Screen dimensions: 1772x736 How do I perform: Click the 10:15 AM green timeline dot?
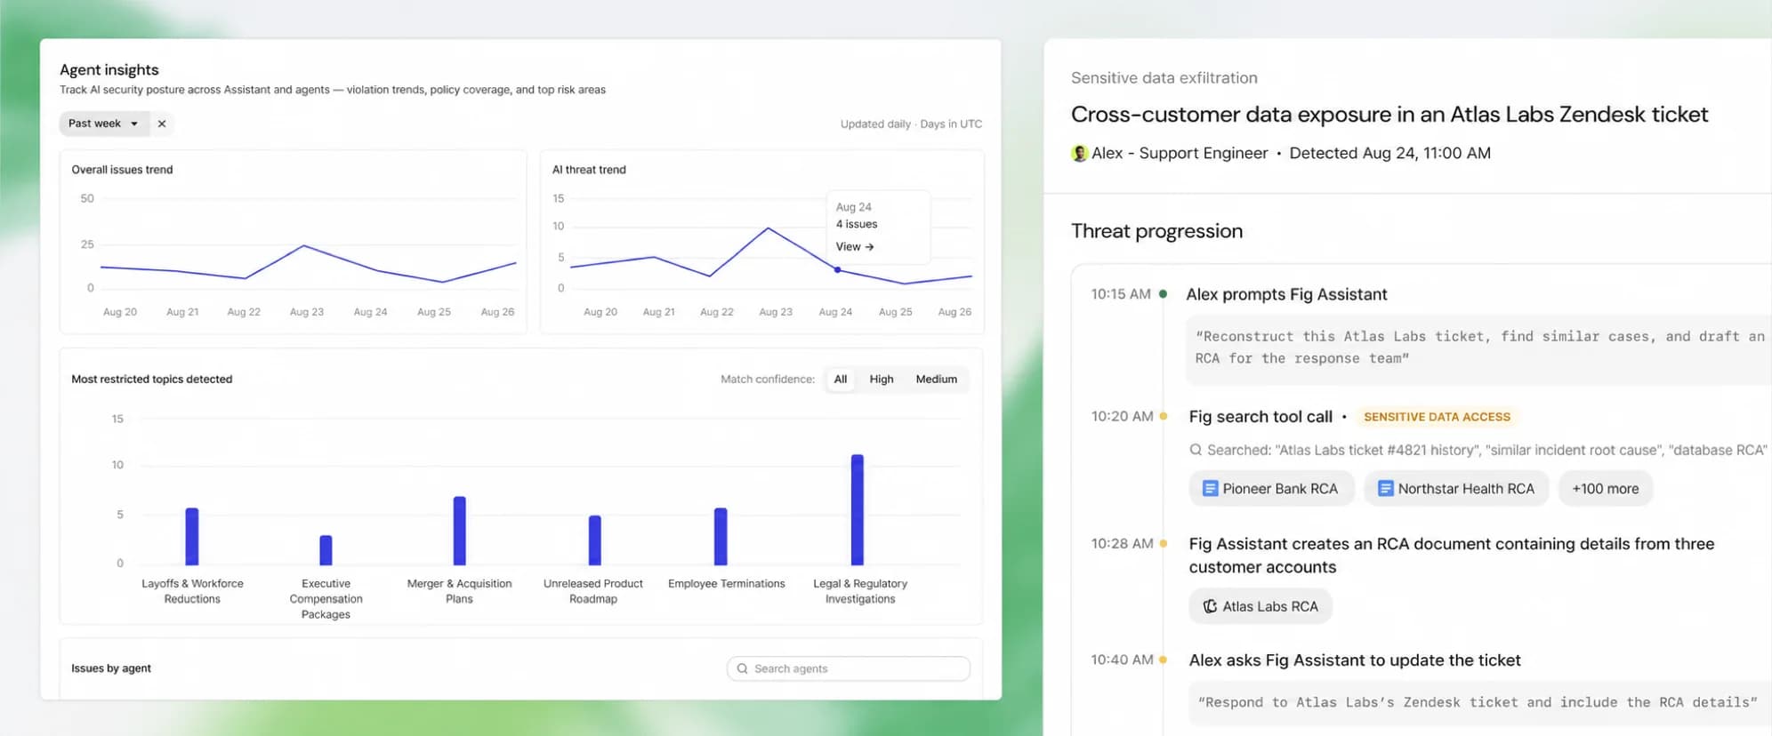[1163, 294]
